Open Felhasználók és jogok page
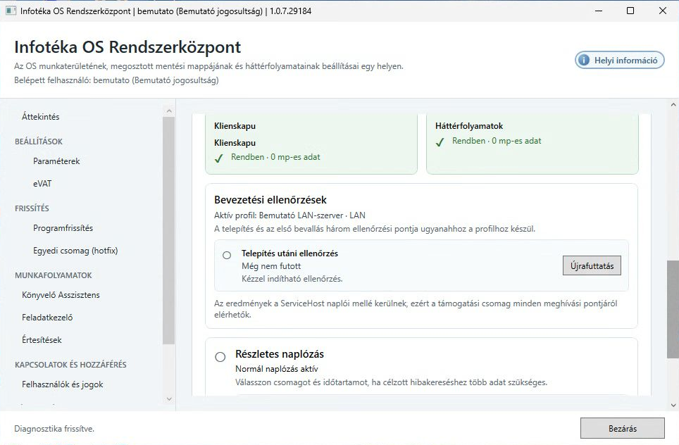This screenshot has height=445, width=679. click(x=63, y=384)
